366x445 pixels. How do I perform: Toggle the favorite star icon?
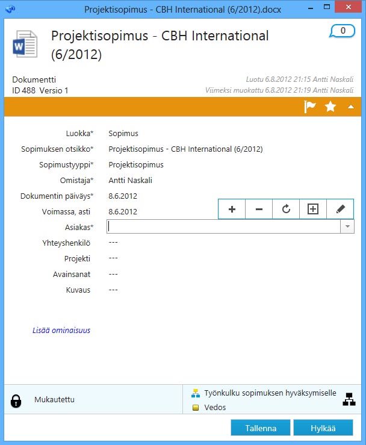(x=330, y=107)
